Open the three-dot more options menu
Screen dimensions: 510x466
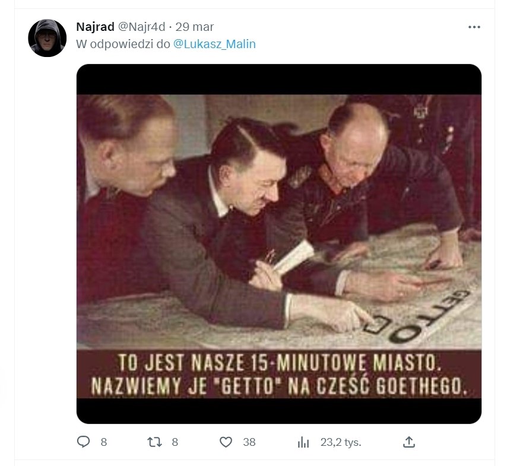tap(474, 27)
